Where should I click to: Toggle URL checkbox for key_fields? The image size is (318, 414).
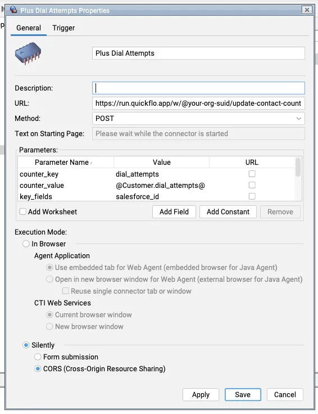tap(252, 196)
